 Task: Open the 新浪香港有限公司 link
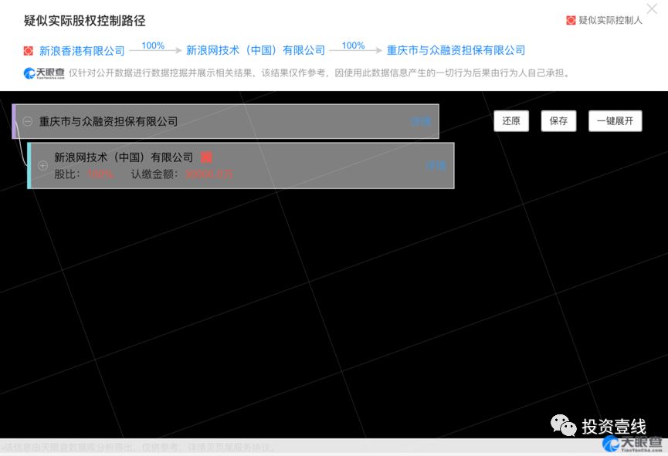(x=82, y=51)
